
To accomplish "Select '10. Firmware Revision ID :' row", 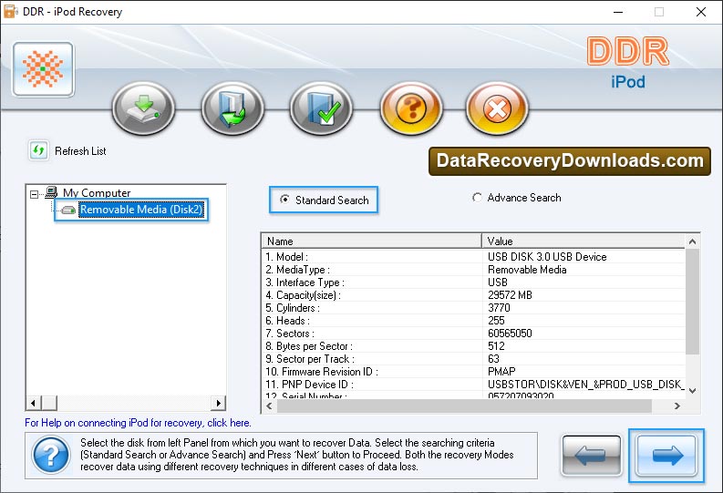I will (x=473, y=372).
